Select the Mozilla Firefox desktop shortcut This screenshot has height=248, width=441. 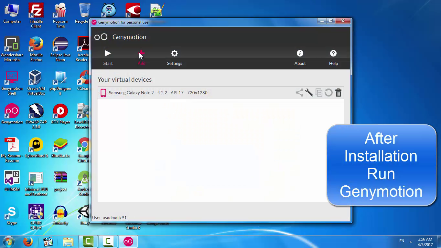(36, 49)
